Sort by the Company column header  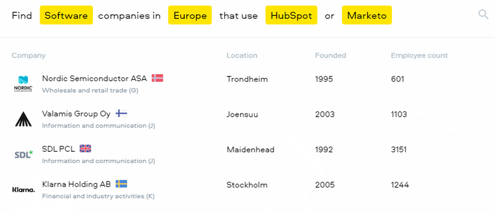(29, 55)
